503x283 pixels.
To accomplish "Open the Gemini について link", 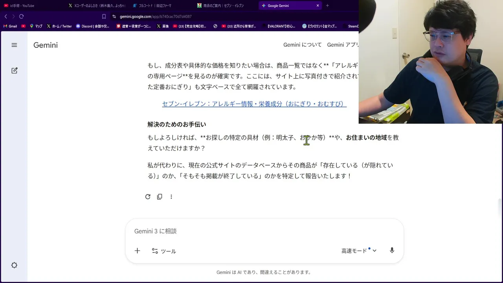I will tap(303, 45).
